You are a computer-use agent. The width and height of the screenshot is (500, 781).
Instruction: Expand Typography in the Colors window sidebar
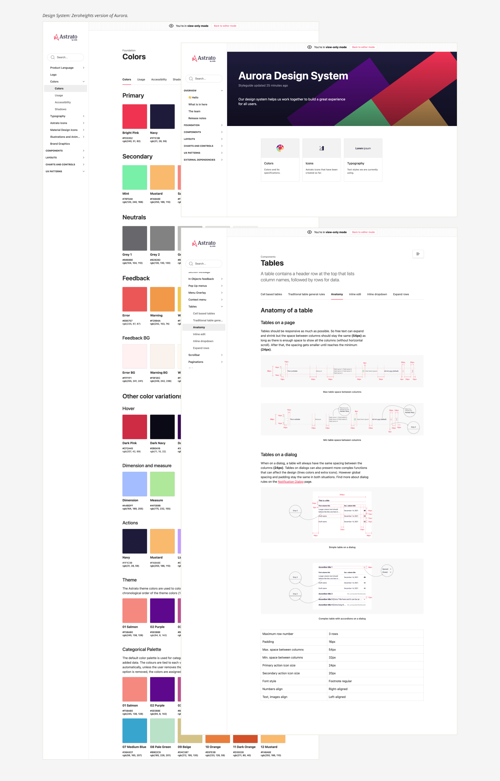point(84,116)
